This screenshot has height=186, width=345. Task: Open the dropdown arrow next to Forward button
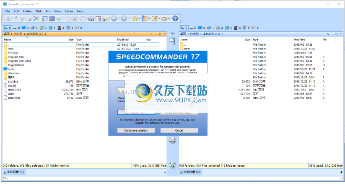click(129, 19)
